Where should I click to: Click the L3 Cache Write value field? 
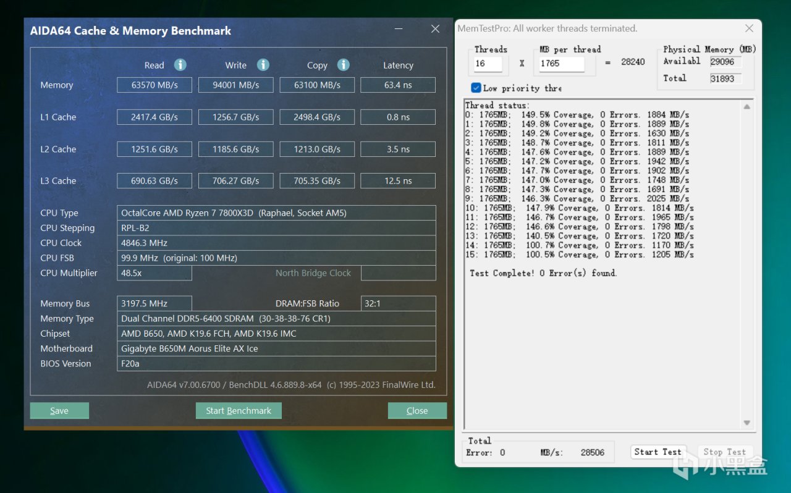click(235, 181)
